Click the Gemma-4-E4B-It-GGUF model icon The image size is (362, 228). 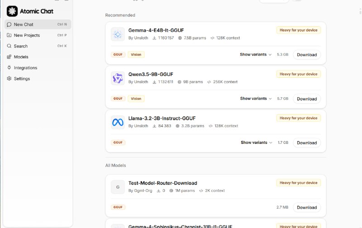[x=118, y=34]
